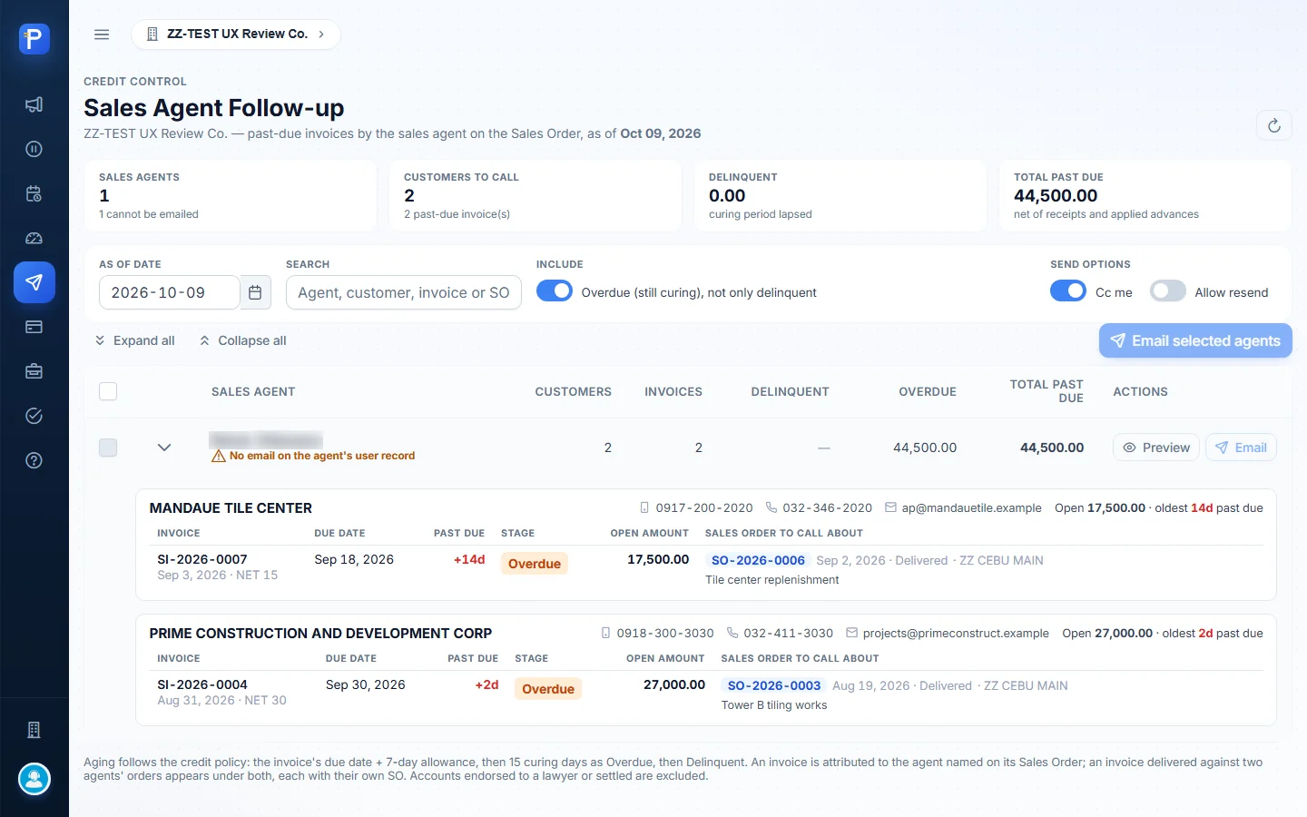This screenshot has height=817, width=1307.
Task: Open the calendar-clock sidebar icon
Action: click(34, 193)
